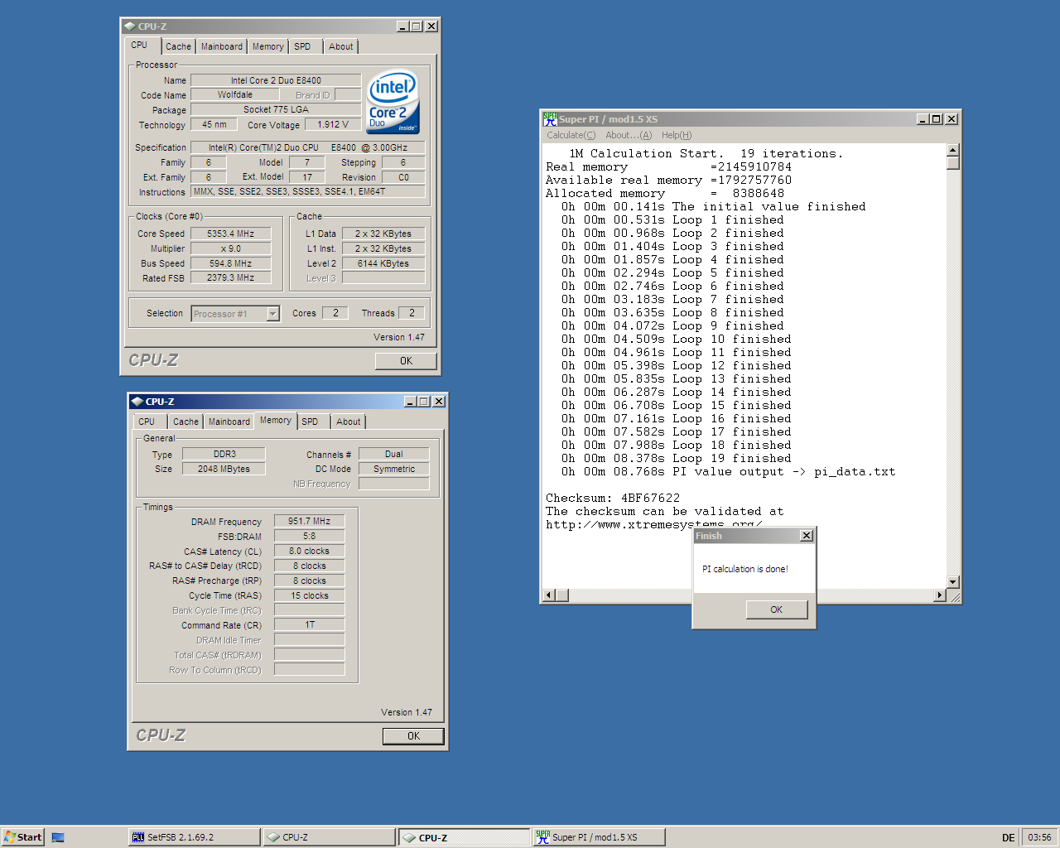1060x848 pixels.
Task: Open SPD tab in upper CPU-Z window
Action: click(303, 47)
